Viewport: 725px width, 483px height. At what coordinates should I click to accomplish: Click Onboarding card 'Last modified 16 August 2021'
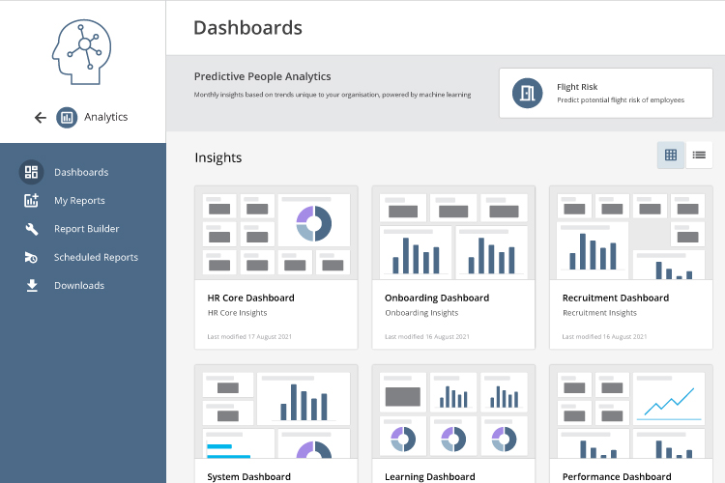[x=426, y=336]
